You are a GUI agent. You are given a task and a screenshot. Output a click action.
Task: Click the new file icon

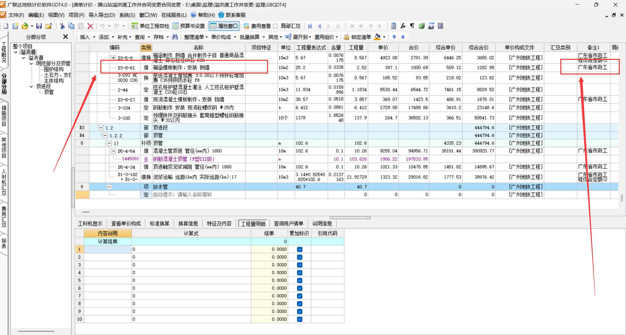pos(6,26)
